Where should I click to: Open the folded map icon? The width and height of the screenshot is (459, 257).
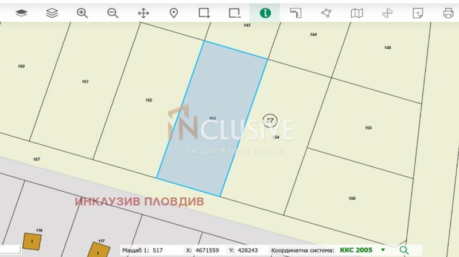pyautogui.click(x=357, y=13)
